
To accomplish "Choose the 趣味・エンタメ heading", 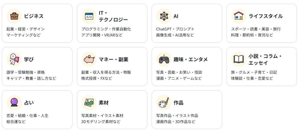I will (190, 59).
